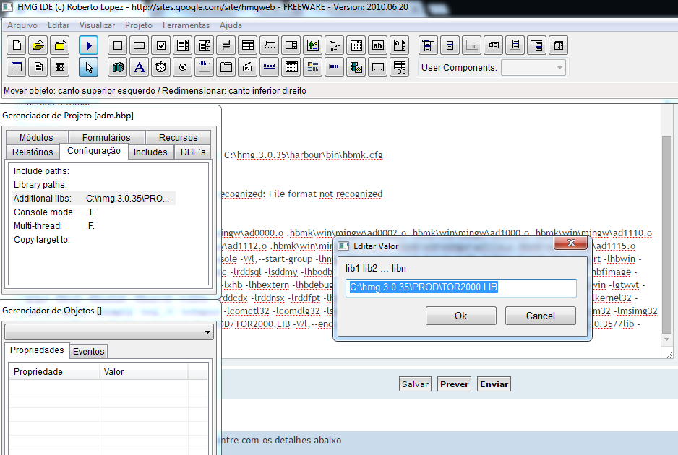Select the Timer clock control tool
This screenshot has width=678, height=455.
coord(161,67)
